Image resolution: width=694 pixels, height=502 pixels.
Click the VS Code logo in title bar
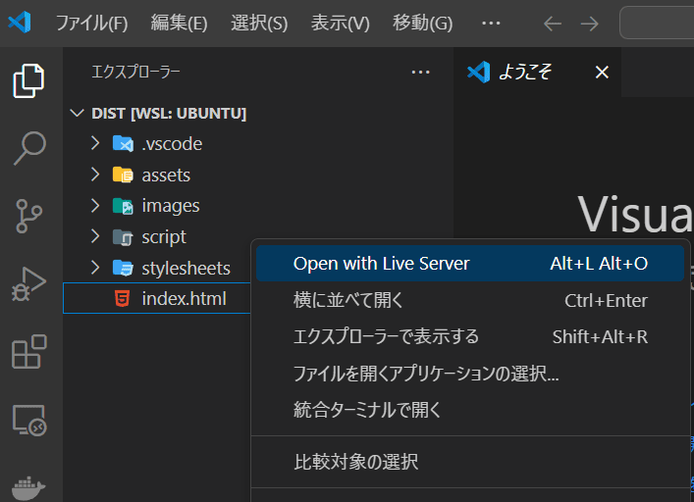[20, 23]
